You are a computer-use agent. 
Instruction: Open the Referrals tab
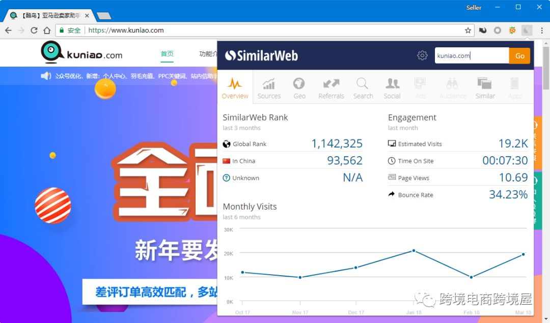tap(331, 89)
